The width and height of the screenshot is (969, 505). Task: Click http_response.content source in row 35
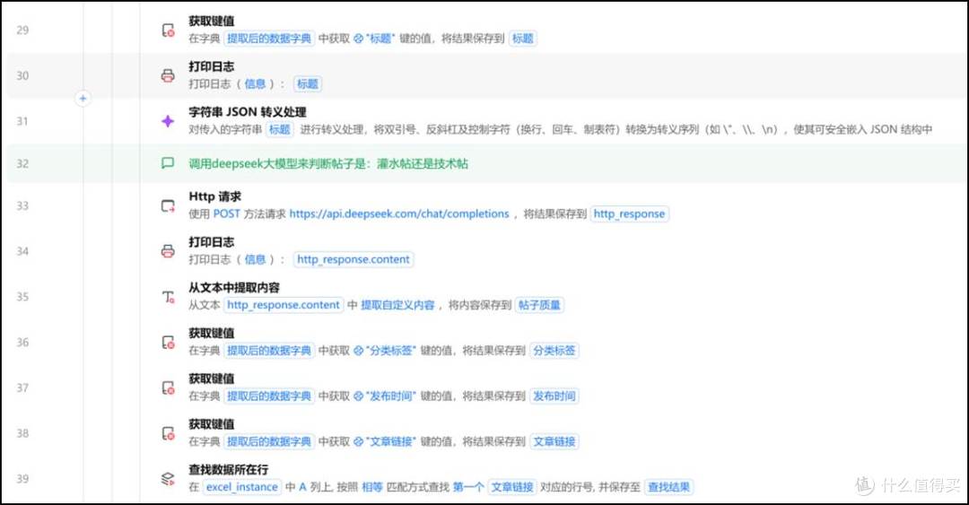tap(283, 305)
